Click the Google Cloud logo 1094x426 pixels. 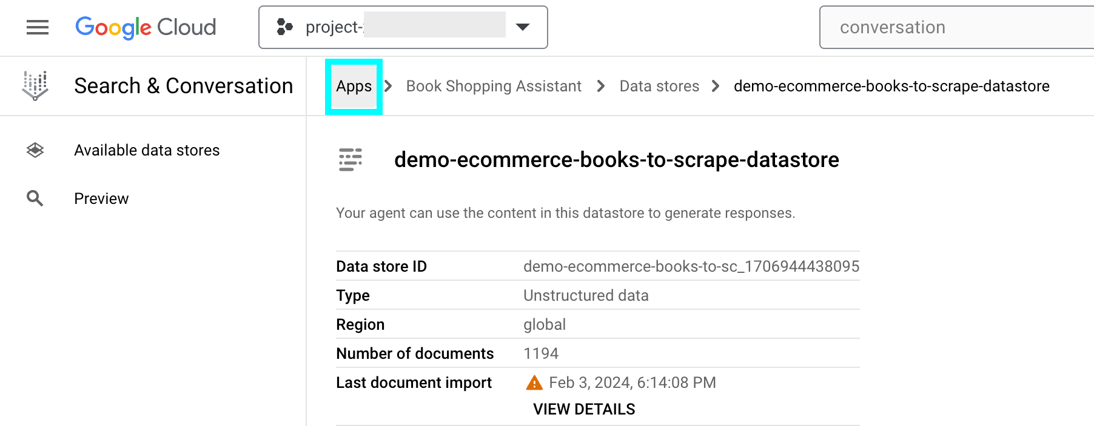coord(146,27)
